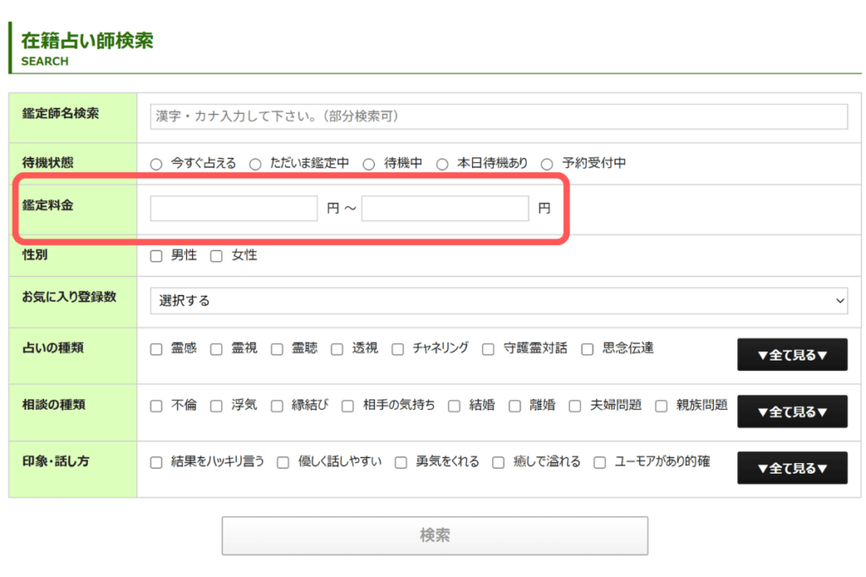Check the 男性 gender checkbox
This screenshot has height=577, width=866.
pyautogui.click(x=156, y=254)
